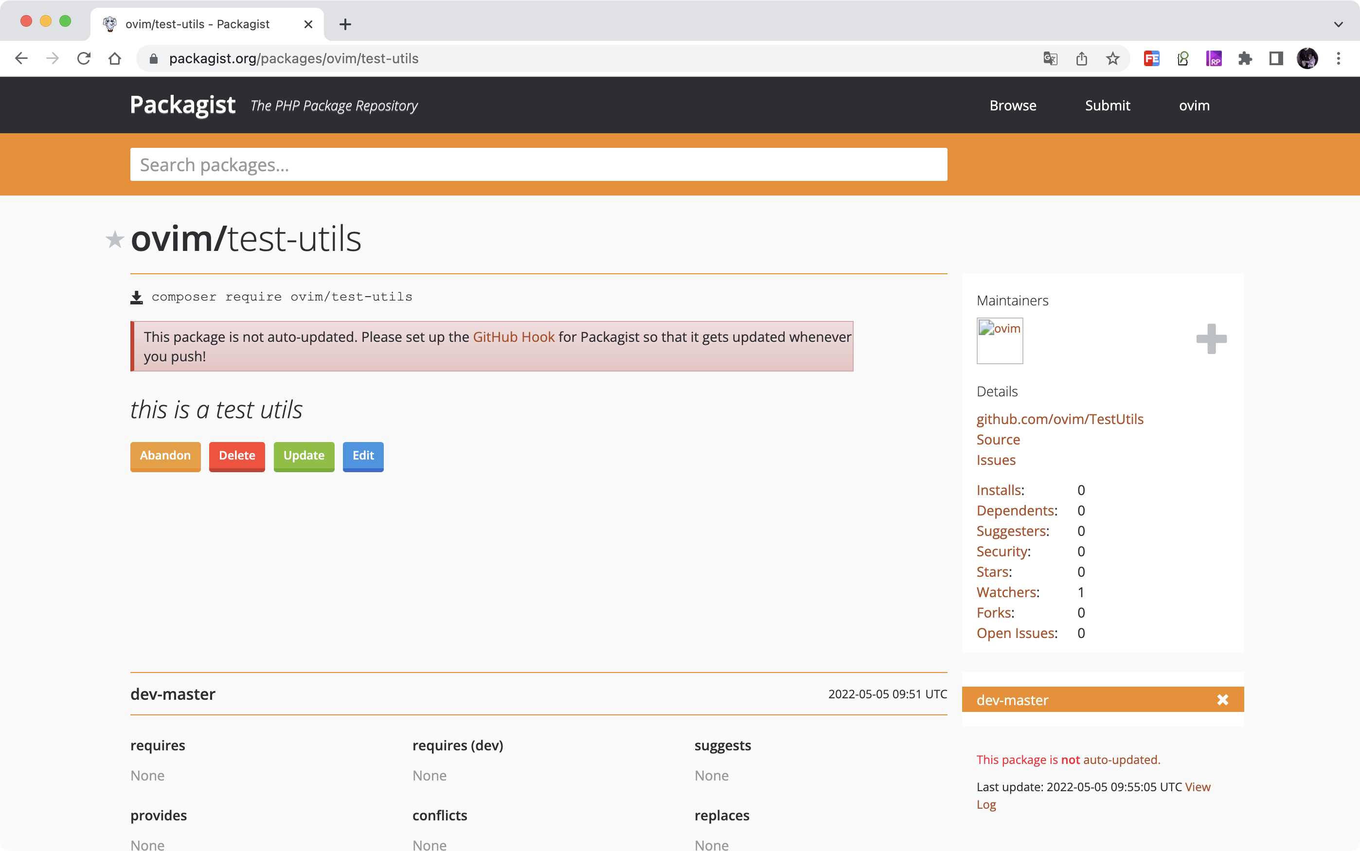This screenshot has width=1360, height=851.
Task: Go to browser home page
Action: click(x=115, y=58)
